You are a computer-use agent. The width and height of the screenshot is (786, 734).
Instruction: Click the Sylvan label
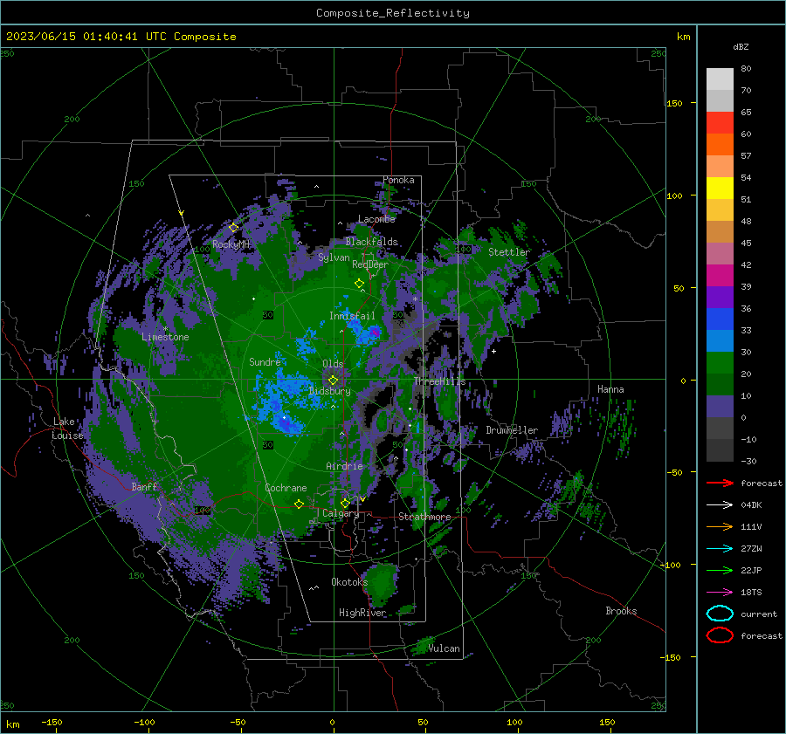point(334,257)
